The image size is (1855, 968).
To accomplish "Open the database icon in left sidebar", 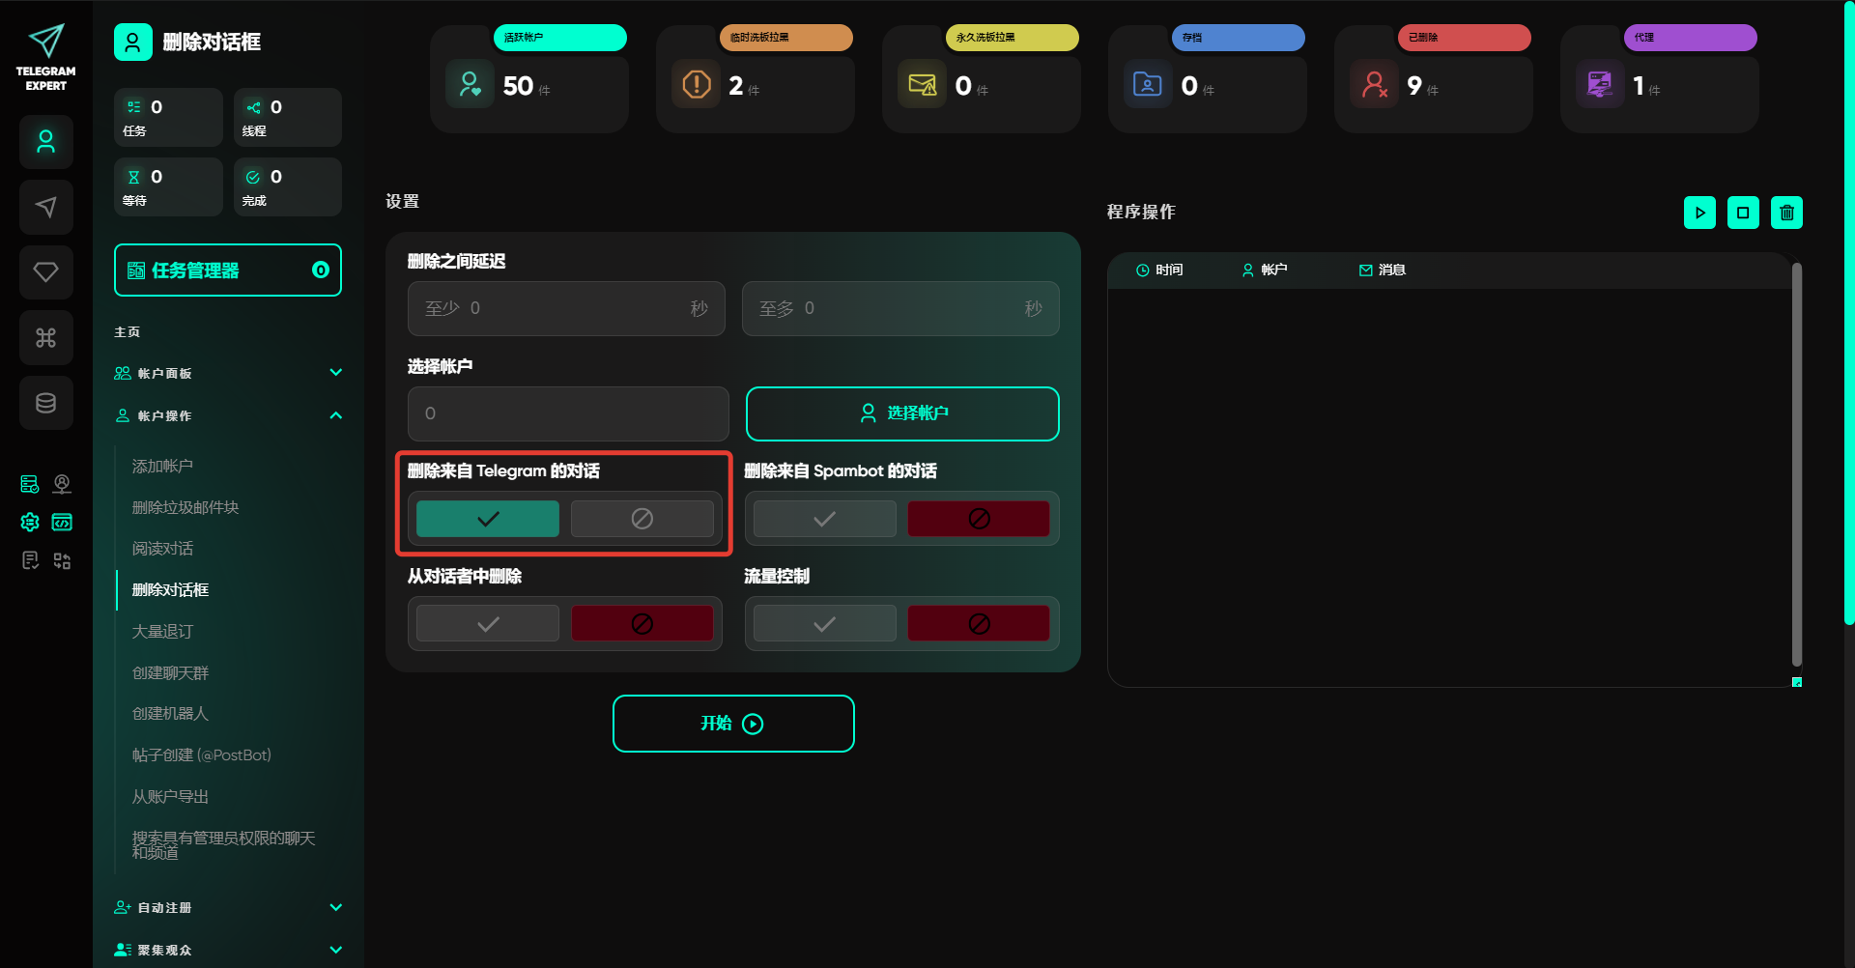I will (45, 403).
